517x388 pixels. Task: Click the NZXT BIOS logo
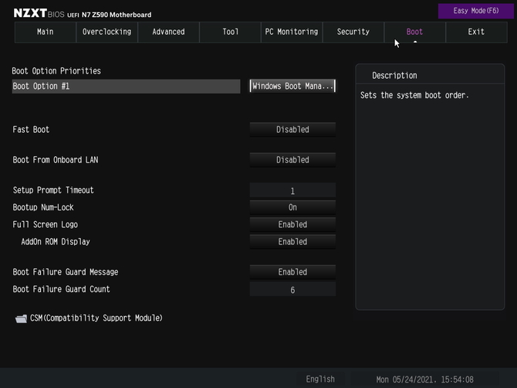click(x=39, y=13)
